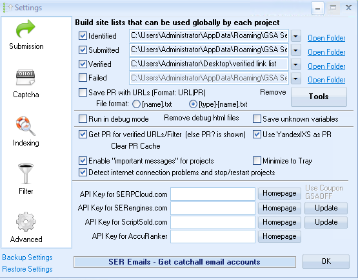
Task: Open the Advanced gear icon
Action: [x=26, y=221]
